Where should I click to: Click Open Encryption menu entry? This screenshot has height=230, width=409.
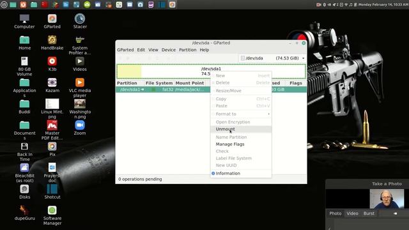click(x=241, y=122)
